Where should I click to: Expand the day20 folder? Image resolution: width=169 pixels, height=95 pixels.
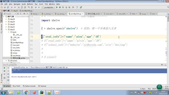coord(6,24)
